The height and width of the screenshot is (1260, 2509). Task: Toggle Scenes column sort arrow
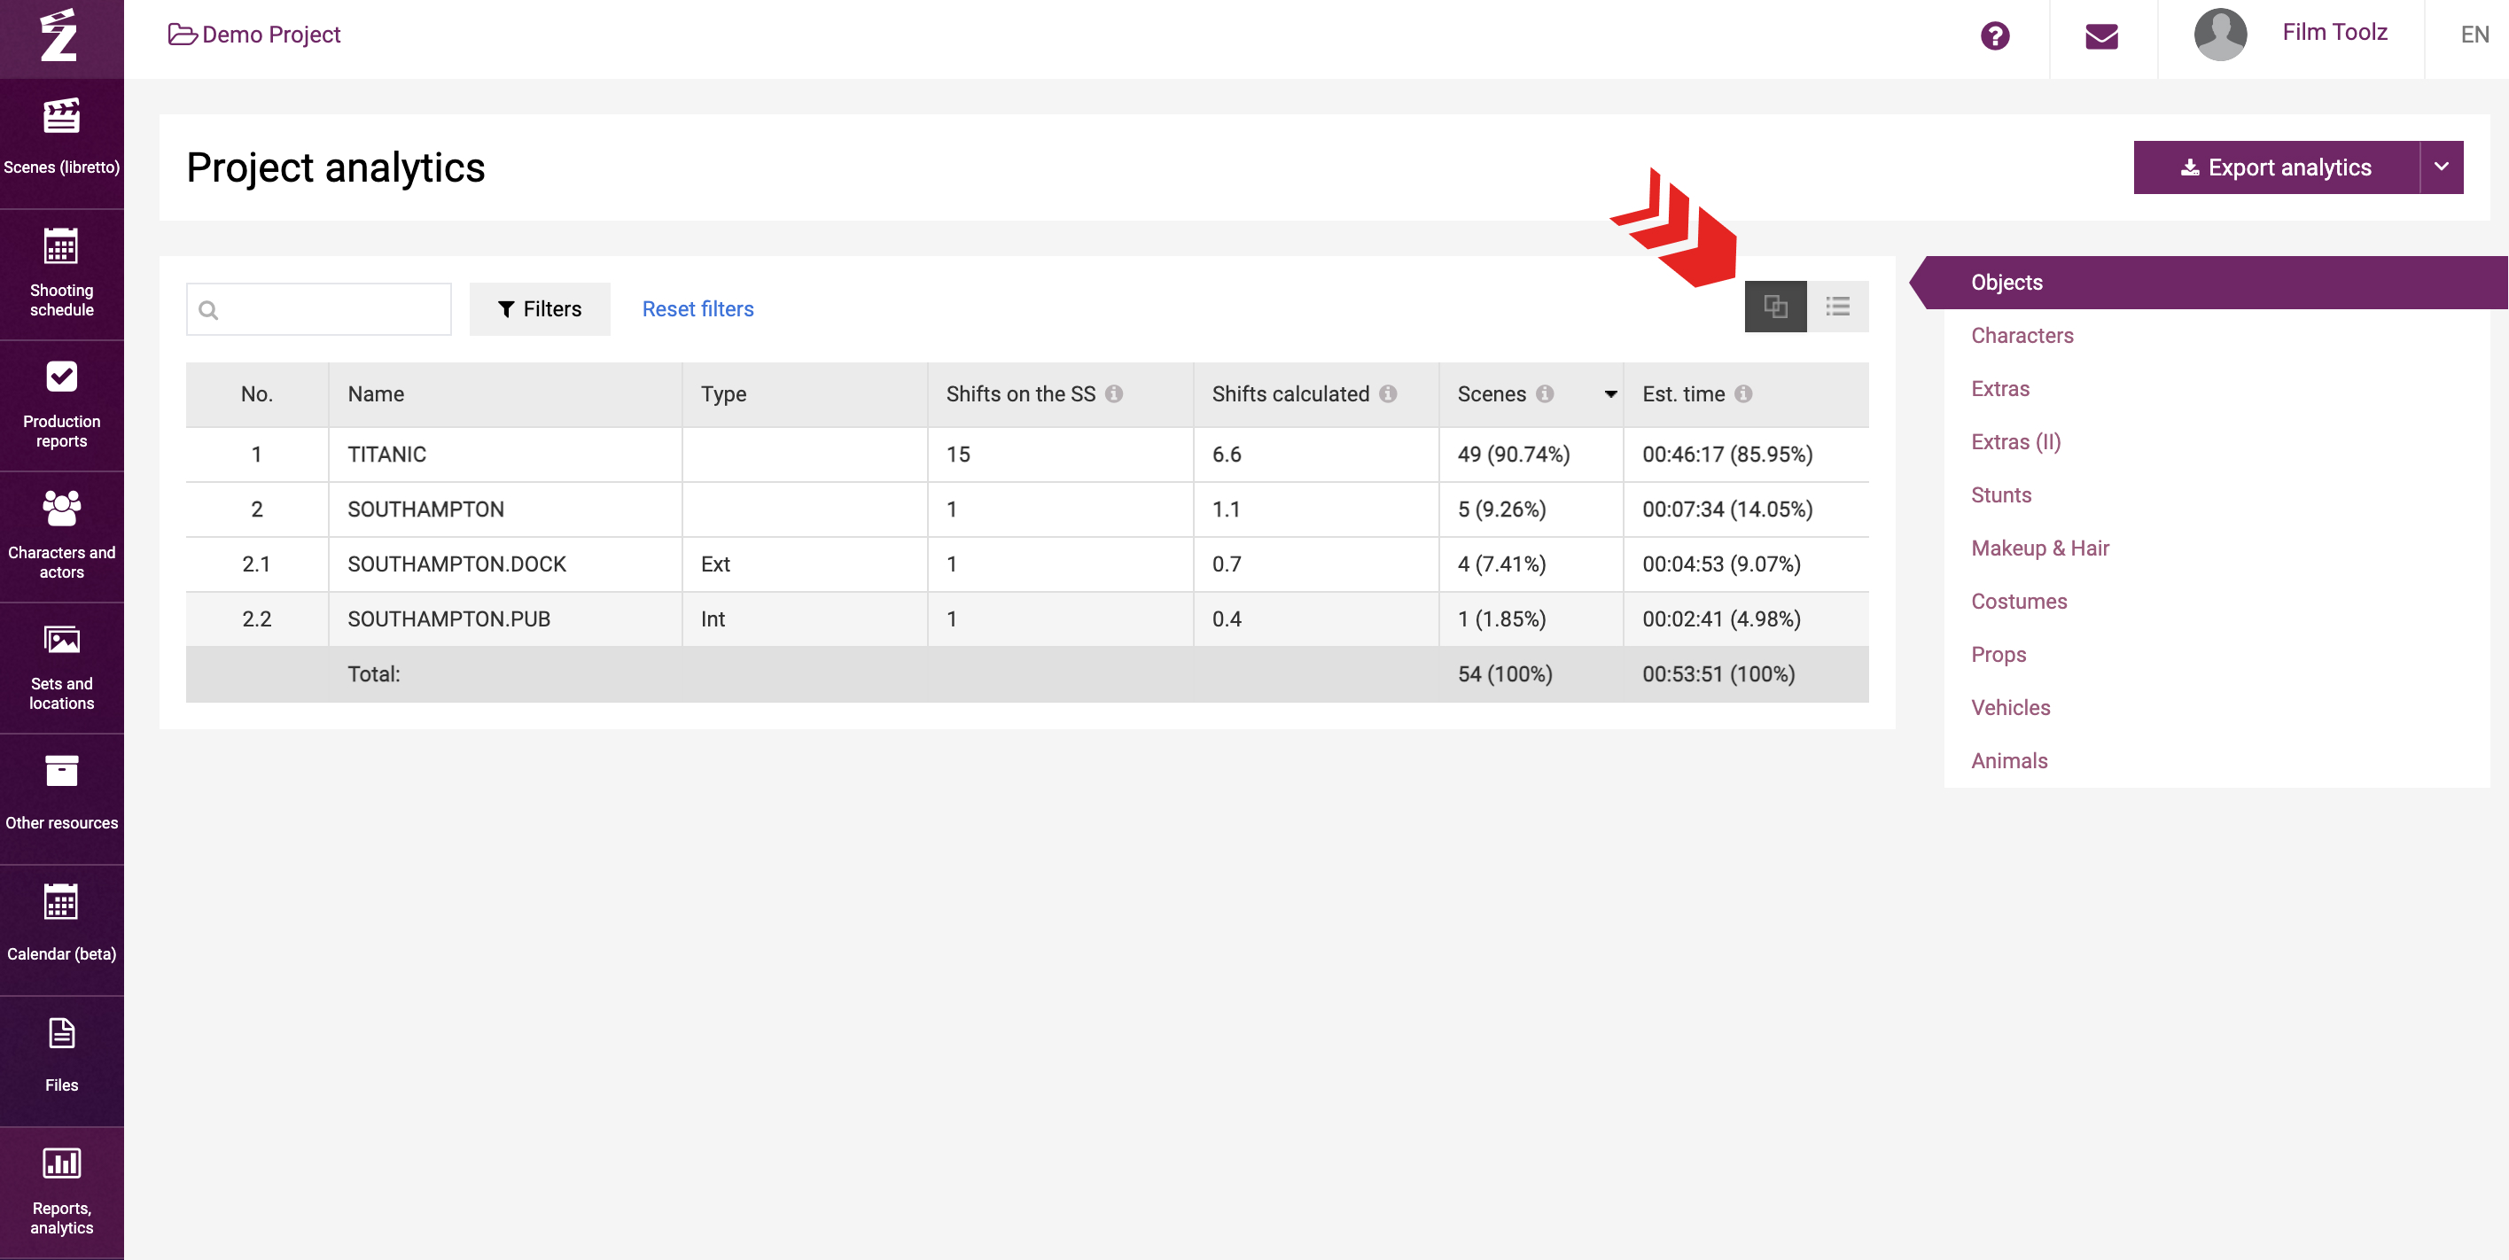pyautogui.click(x=1611, y=394)
